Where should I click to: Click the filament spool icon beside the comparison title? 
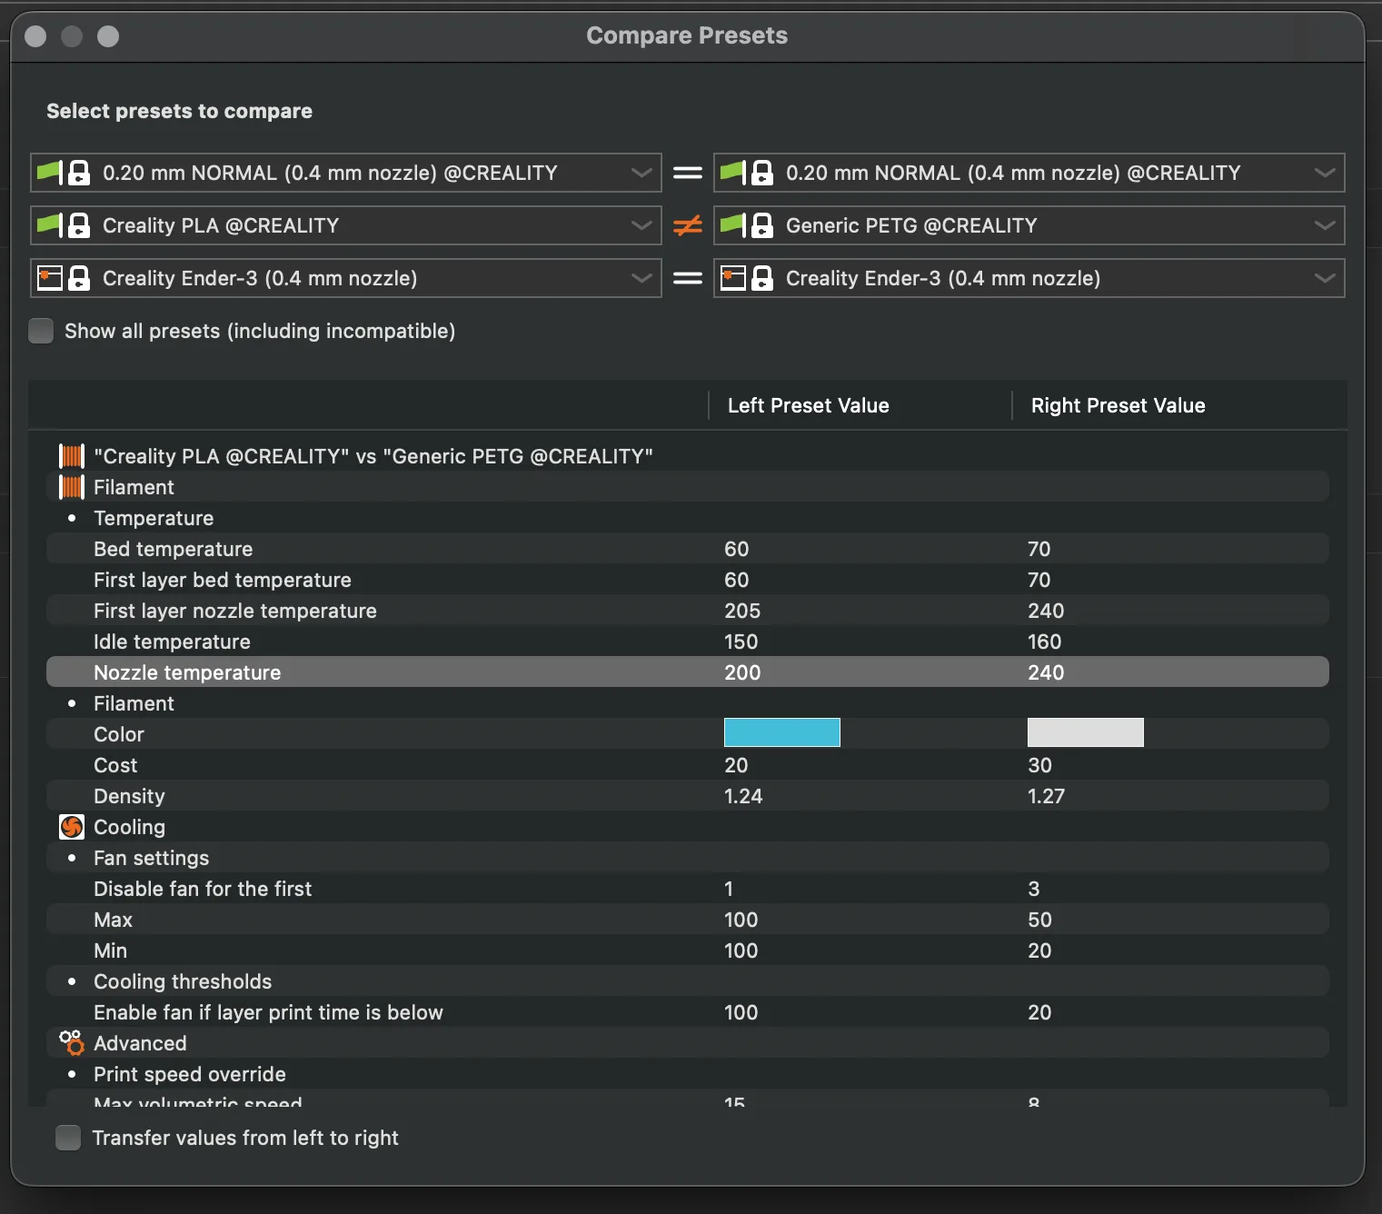[x=72, y=456]
